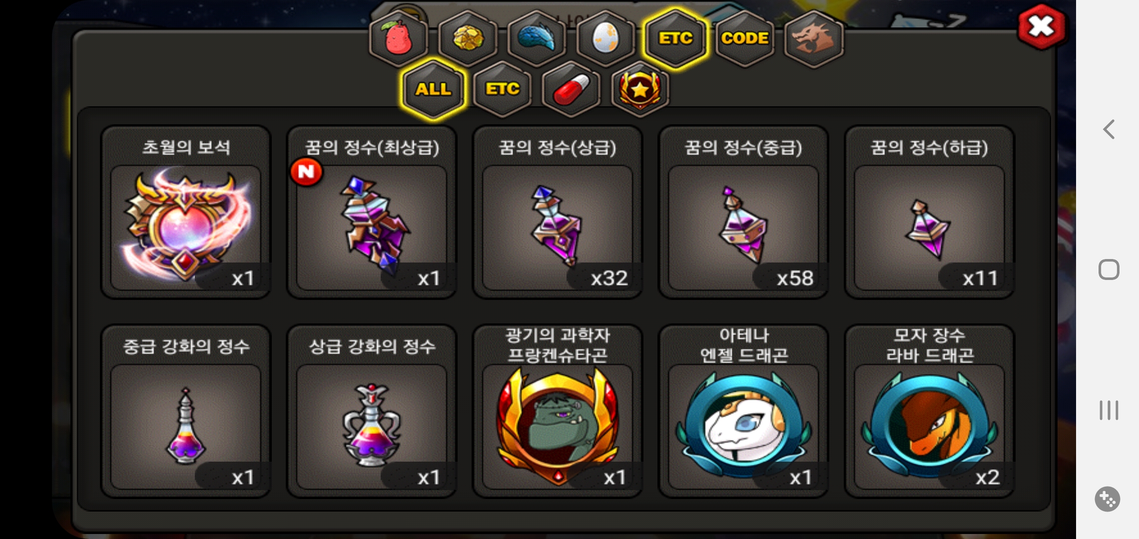Open the red fruit food category
The height and width of the screenshot is (539, 1139).
(x=399, y=39)
